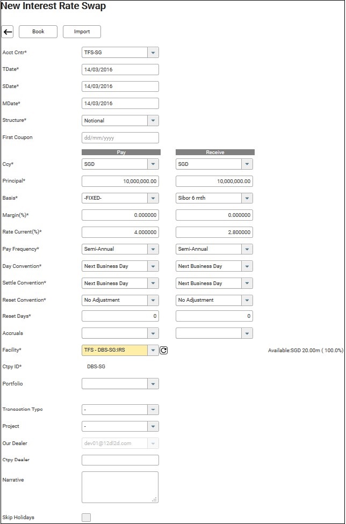The height and width of the screenshot is (524, 346).
Task: Open the Acct Cntr dropdown
Action: pyautogui.click(x=153, y=53)
